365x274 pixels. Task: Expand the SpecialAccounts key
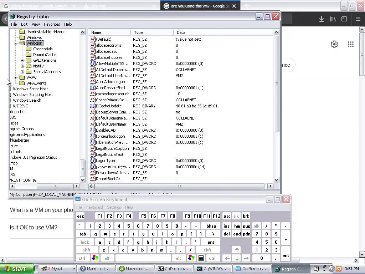point(22,72)
